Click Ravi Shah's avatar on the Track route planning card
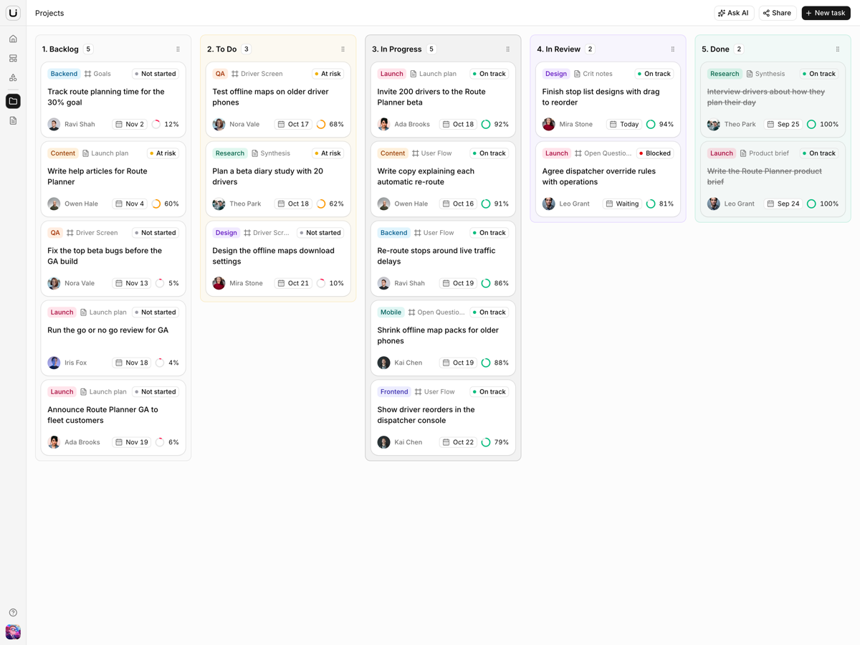Viewport: 860px width, 645px height. click(54, 124)
